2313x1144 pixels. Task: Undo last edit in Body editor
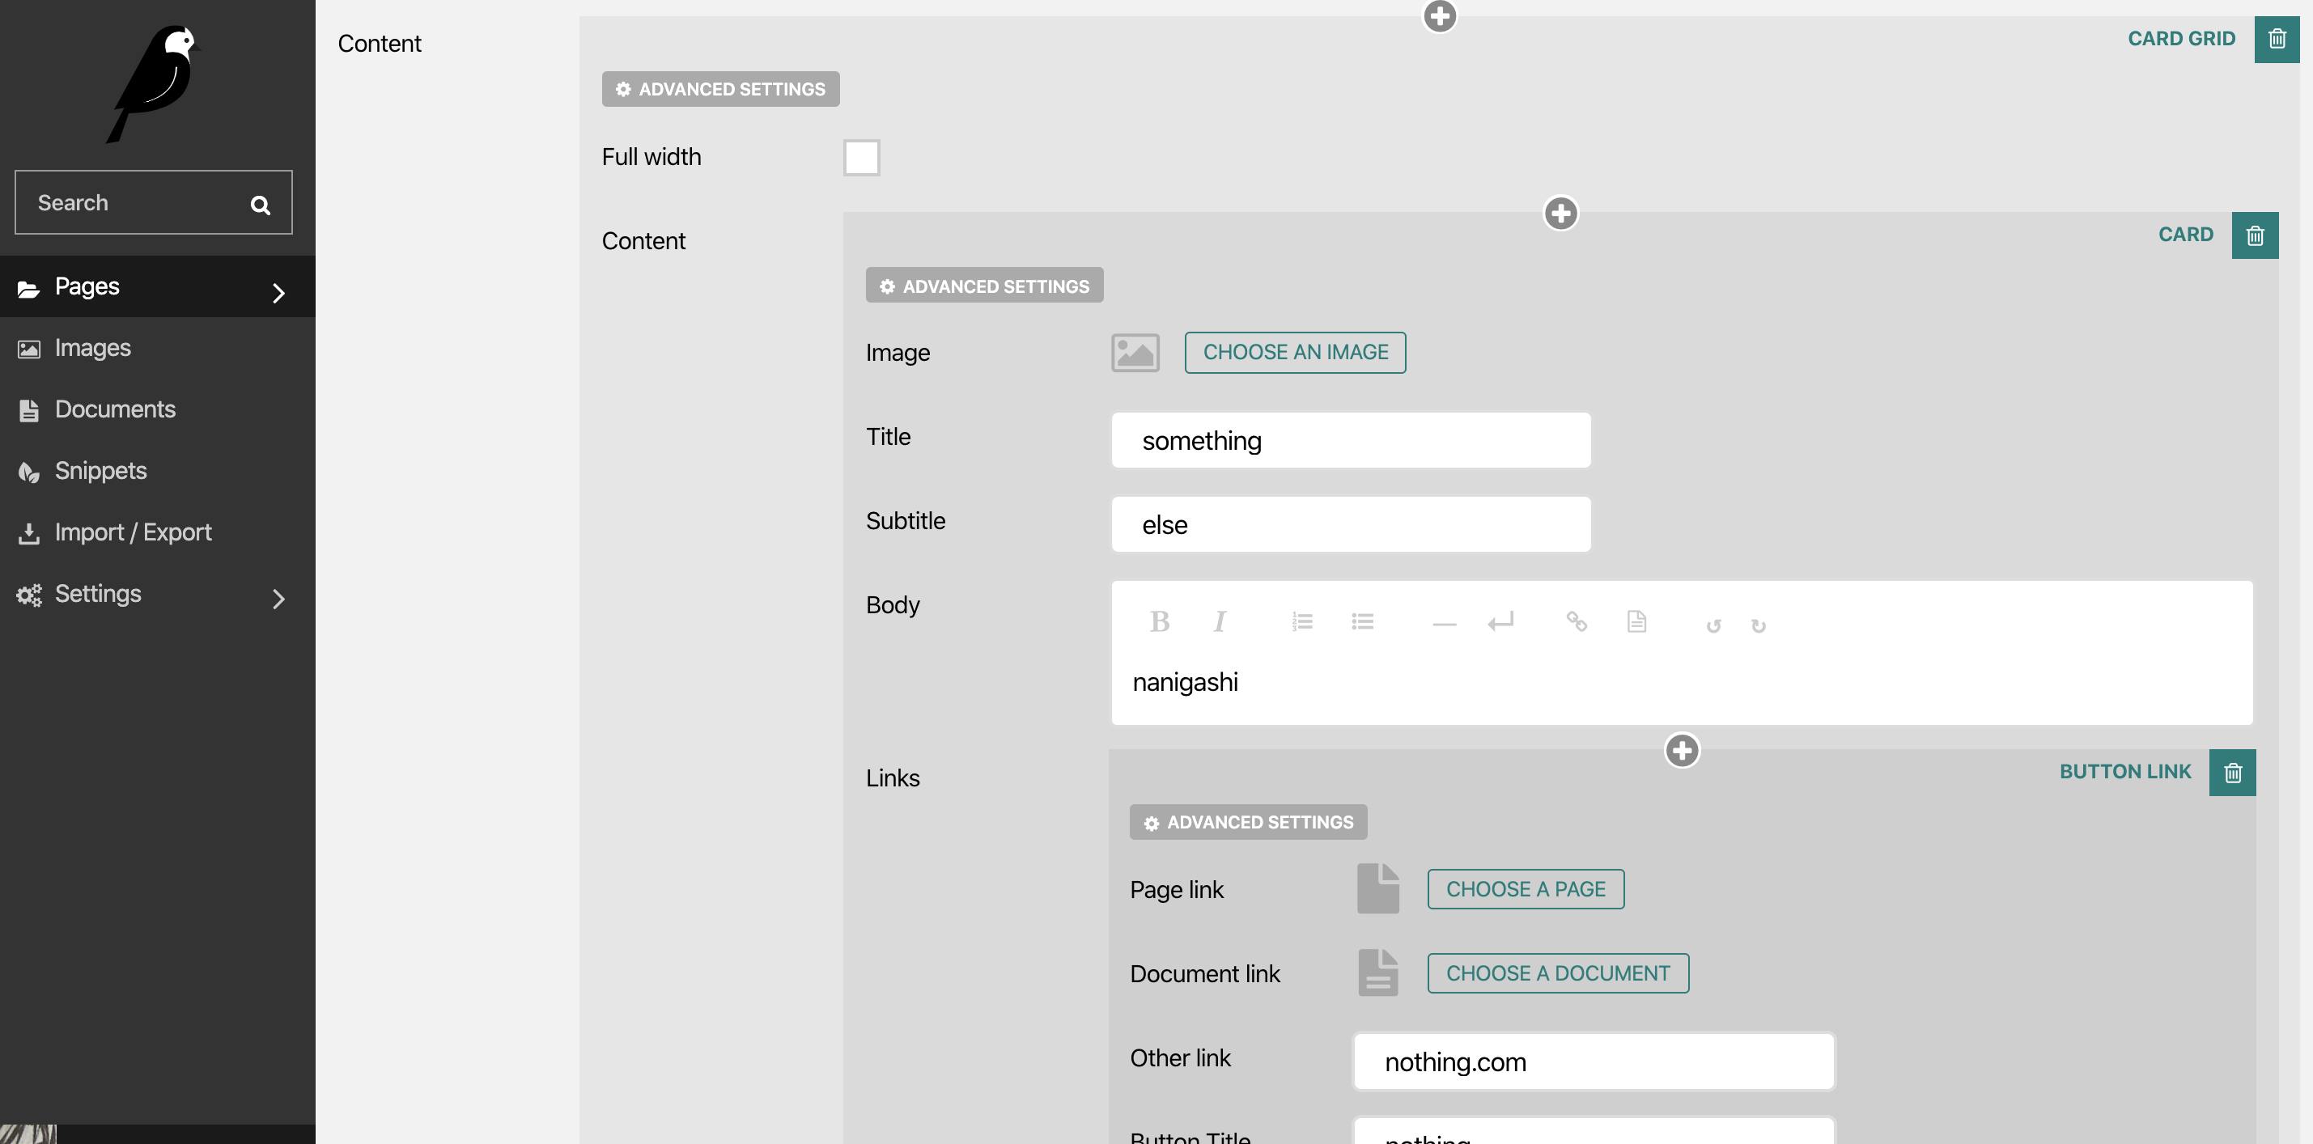(1713, 625)
